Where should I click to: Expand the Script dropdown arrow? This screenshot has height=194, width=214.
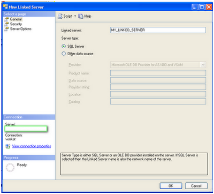75,16
